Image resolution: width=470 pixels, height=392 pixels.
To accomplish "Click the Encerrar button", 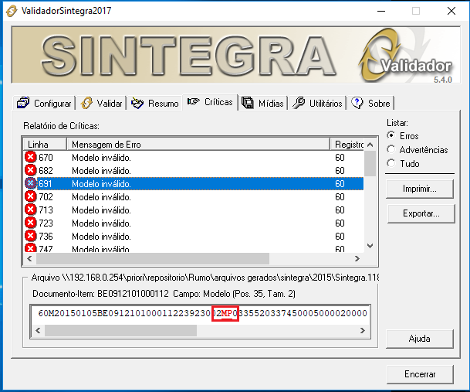I will pyautogui.click(x=420, y=374).
